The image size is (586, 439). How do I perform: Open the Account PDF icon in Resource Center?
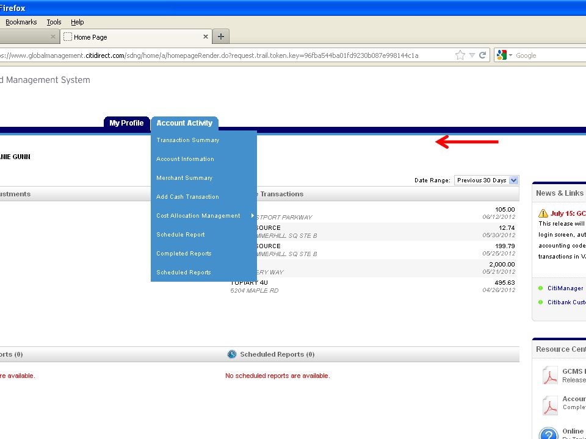[x=550, y=405]
